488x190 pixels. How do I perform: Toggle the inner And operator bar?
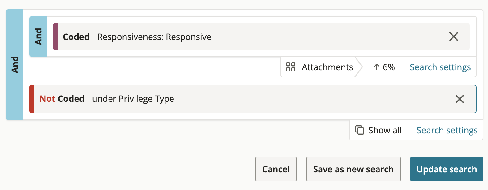38,37
